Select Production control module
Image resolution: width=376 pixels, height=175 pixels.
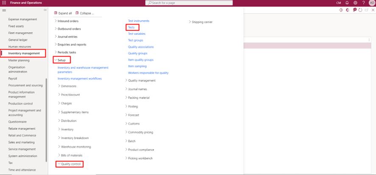click(21, 104)
